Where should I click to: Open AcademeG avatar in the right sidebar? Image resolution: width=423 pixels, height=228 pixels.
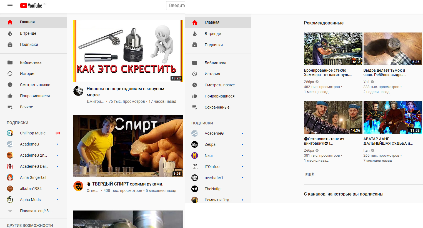coord(195,133)
